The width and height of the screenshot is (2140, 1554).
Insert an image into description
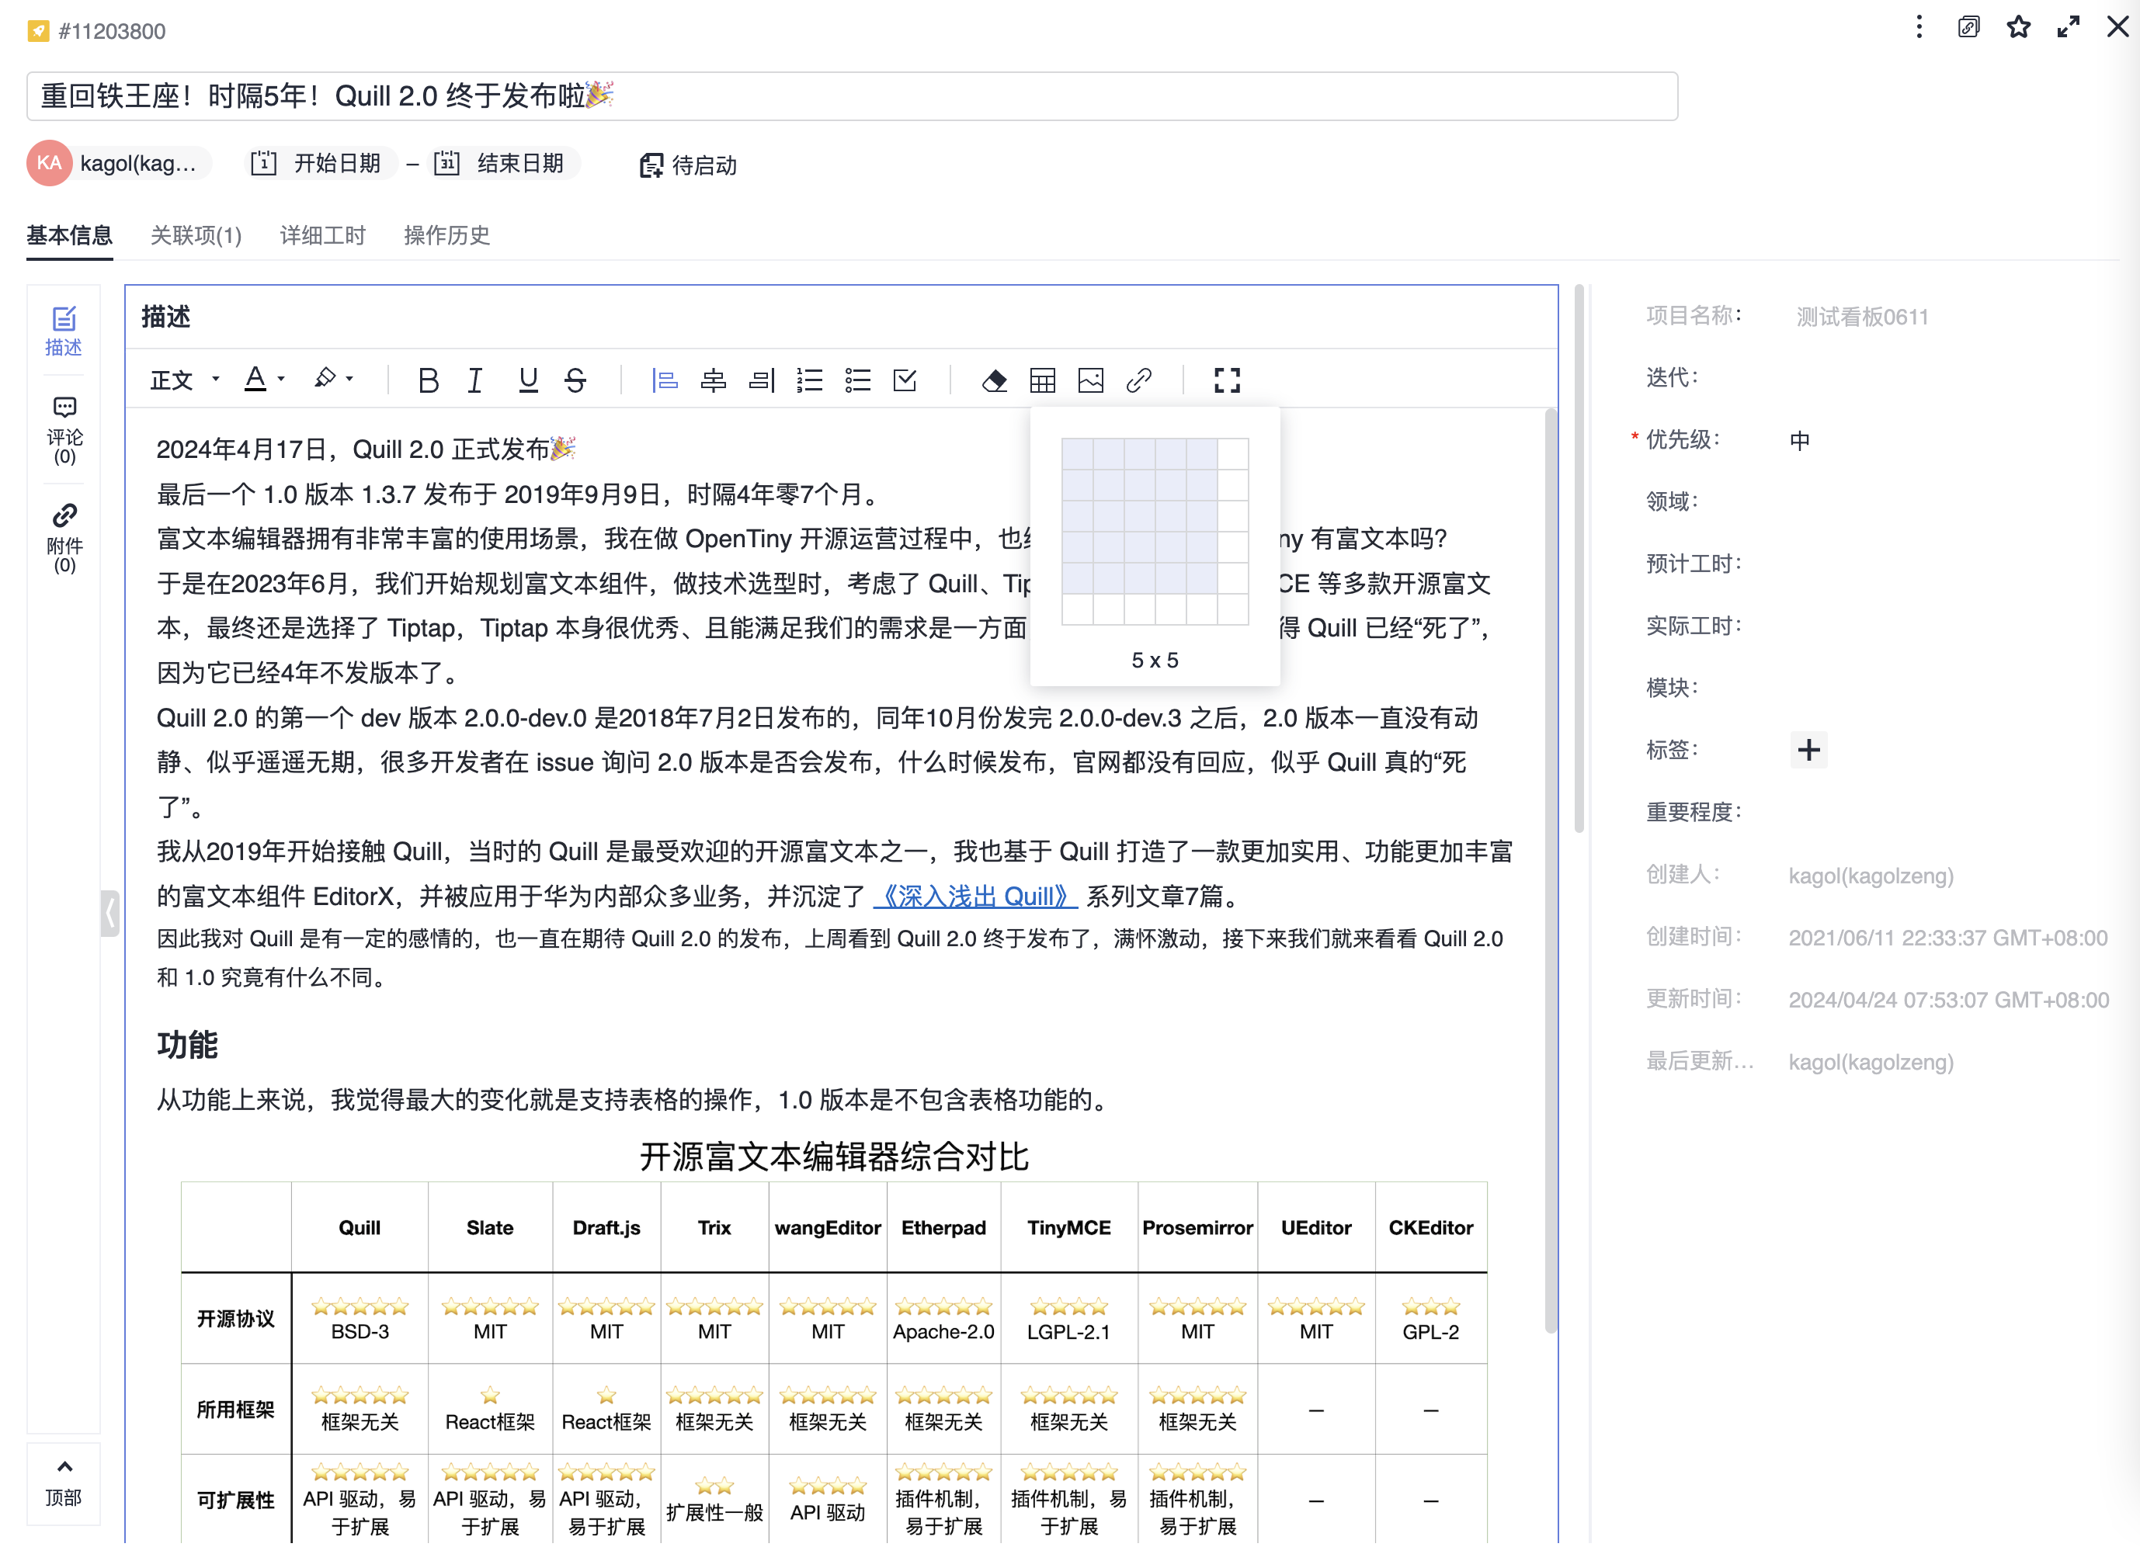1091,380
